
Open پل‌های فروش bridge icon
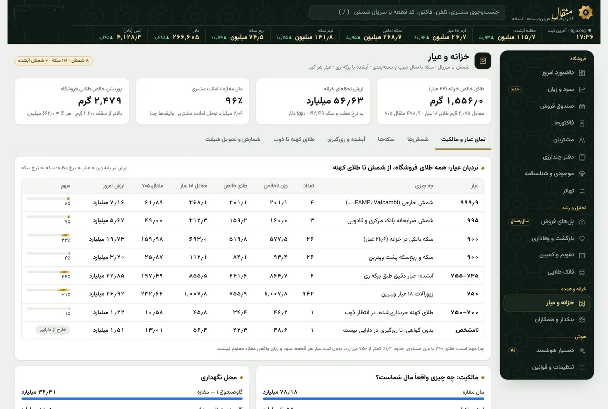582,221
